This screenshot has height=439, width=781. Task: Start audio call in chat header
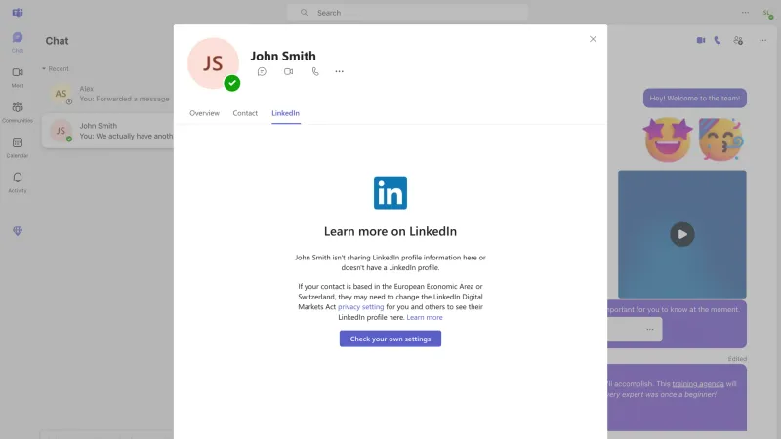718,40
